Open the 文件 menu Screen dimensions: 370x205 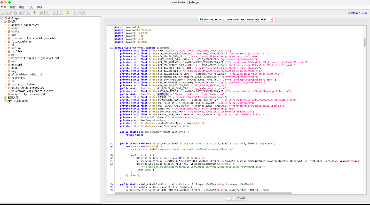click(3, 7)
